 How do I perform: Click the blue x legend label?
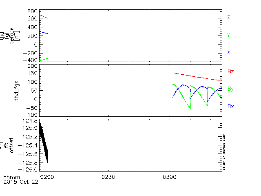coord(229,52)
